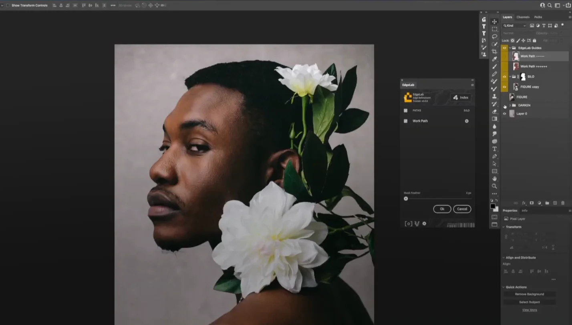This screenshot has width=572, height=325.
Task: Select the Crop tool
Action: click(x=494, y=52)
